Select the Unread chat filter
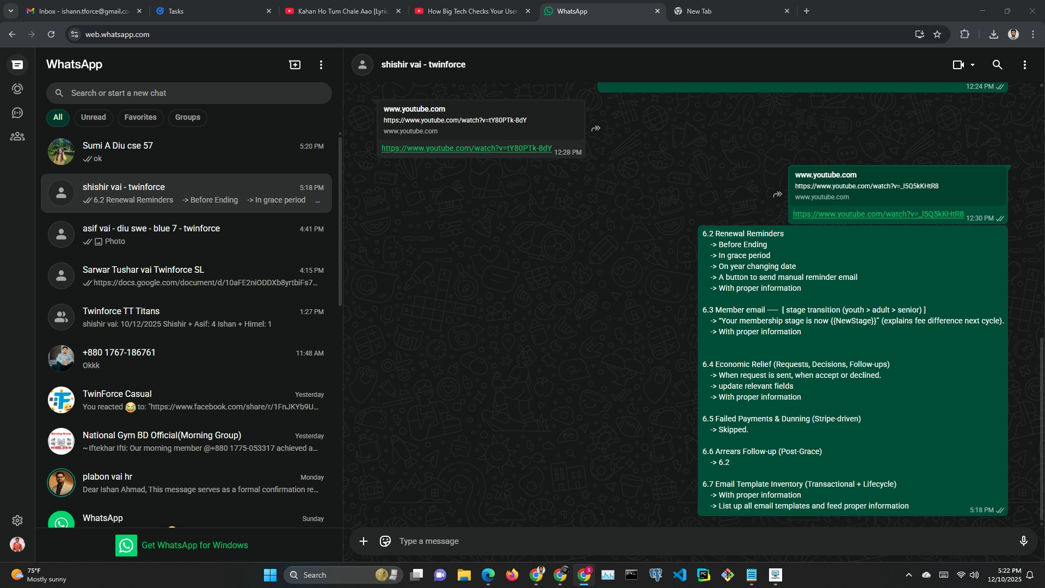This screenshot has height=588, width=1045. coord(94,117)
